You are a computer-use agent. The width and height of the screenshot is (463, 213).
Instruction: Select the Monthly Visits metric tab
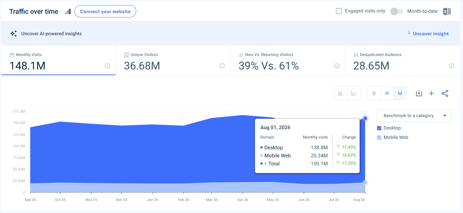[58, 60]
